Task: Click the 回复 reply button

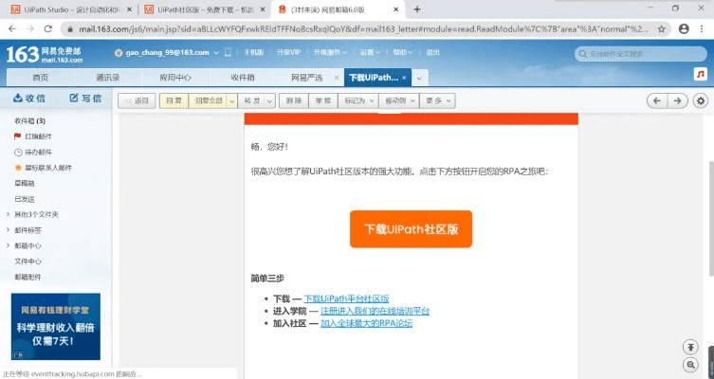Action: click(x=174, y=101)
